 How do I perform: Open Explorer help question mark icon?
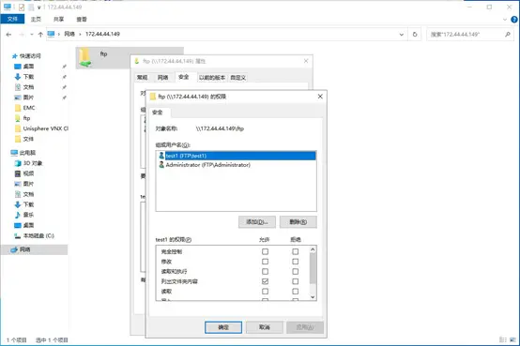[x=514, y=20]
